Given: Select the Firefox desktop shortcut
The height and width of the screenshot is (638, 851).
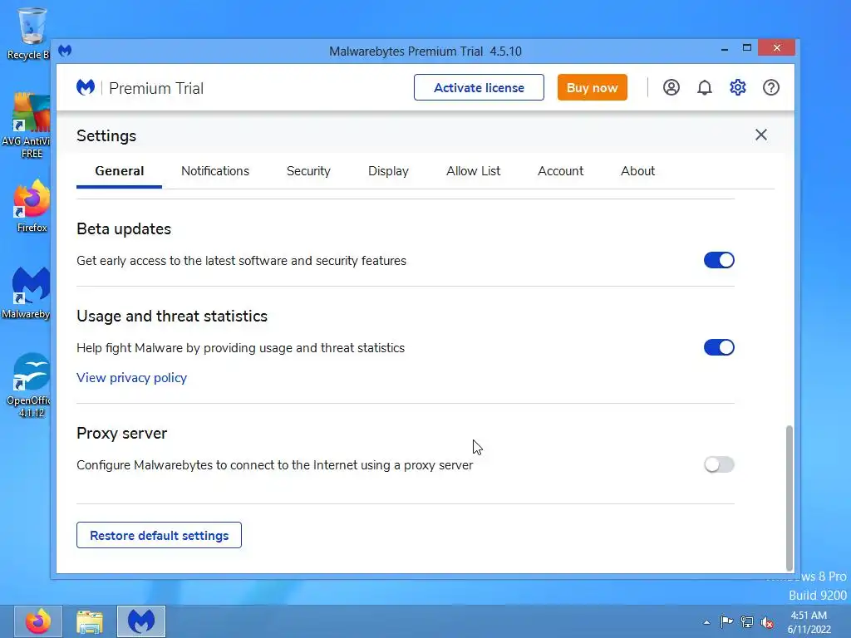Looking at the screenshot, I should (x=32, y=207).
